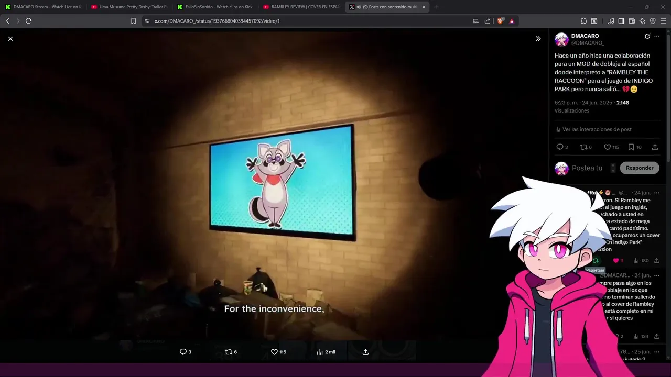Open Brave Shields lion icon
The width and height of the screenshot is (671, 377).
[x=500, y=21]
